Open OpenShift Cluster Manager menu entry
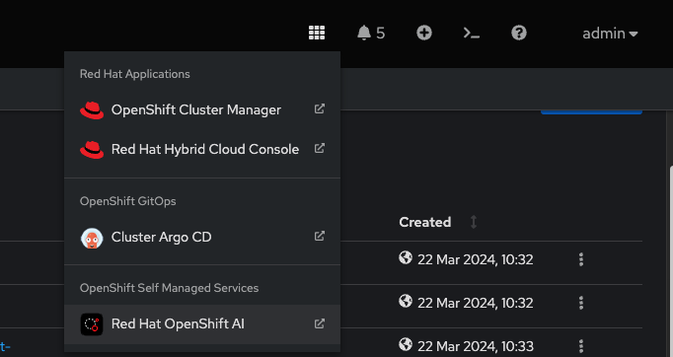Image resolution: width=673 pixels, height=357 pixels. pyautogui.click(x=202, y=109)
